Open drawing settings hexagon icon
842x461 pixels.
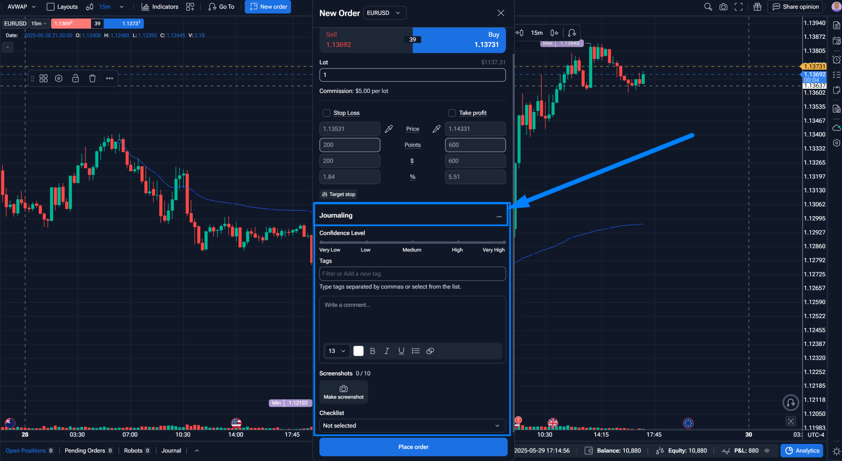(59, 79)
